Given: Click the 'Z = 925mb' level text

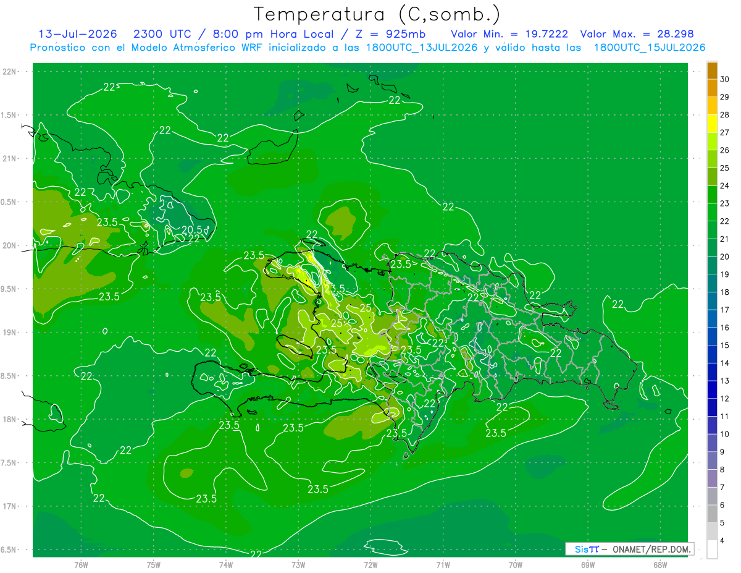Looking at the screenshot, I should click(390, 34).
